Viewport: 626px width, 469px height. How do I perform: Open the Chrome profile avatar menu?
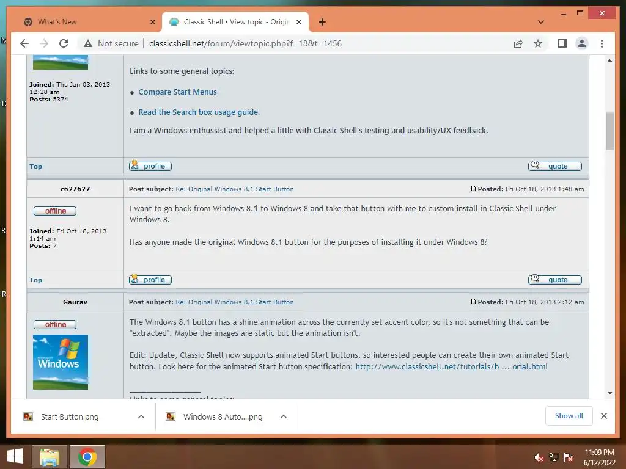pos(582,43)
